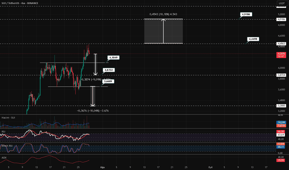Select the 4,4563 price axis tag

tap(281, 44)
